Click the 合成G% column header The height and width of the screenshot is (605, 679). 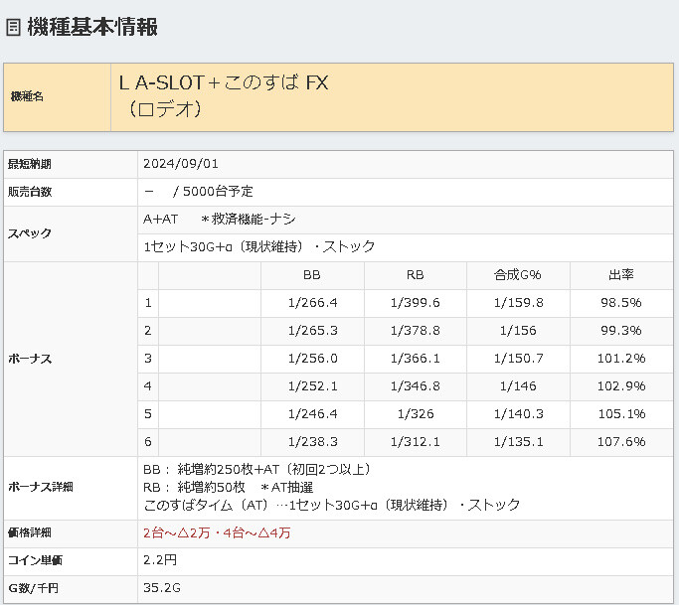518,275
